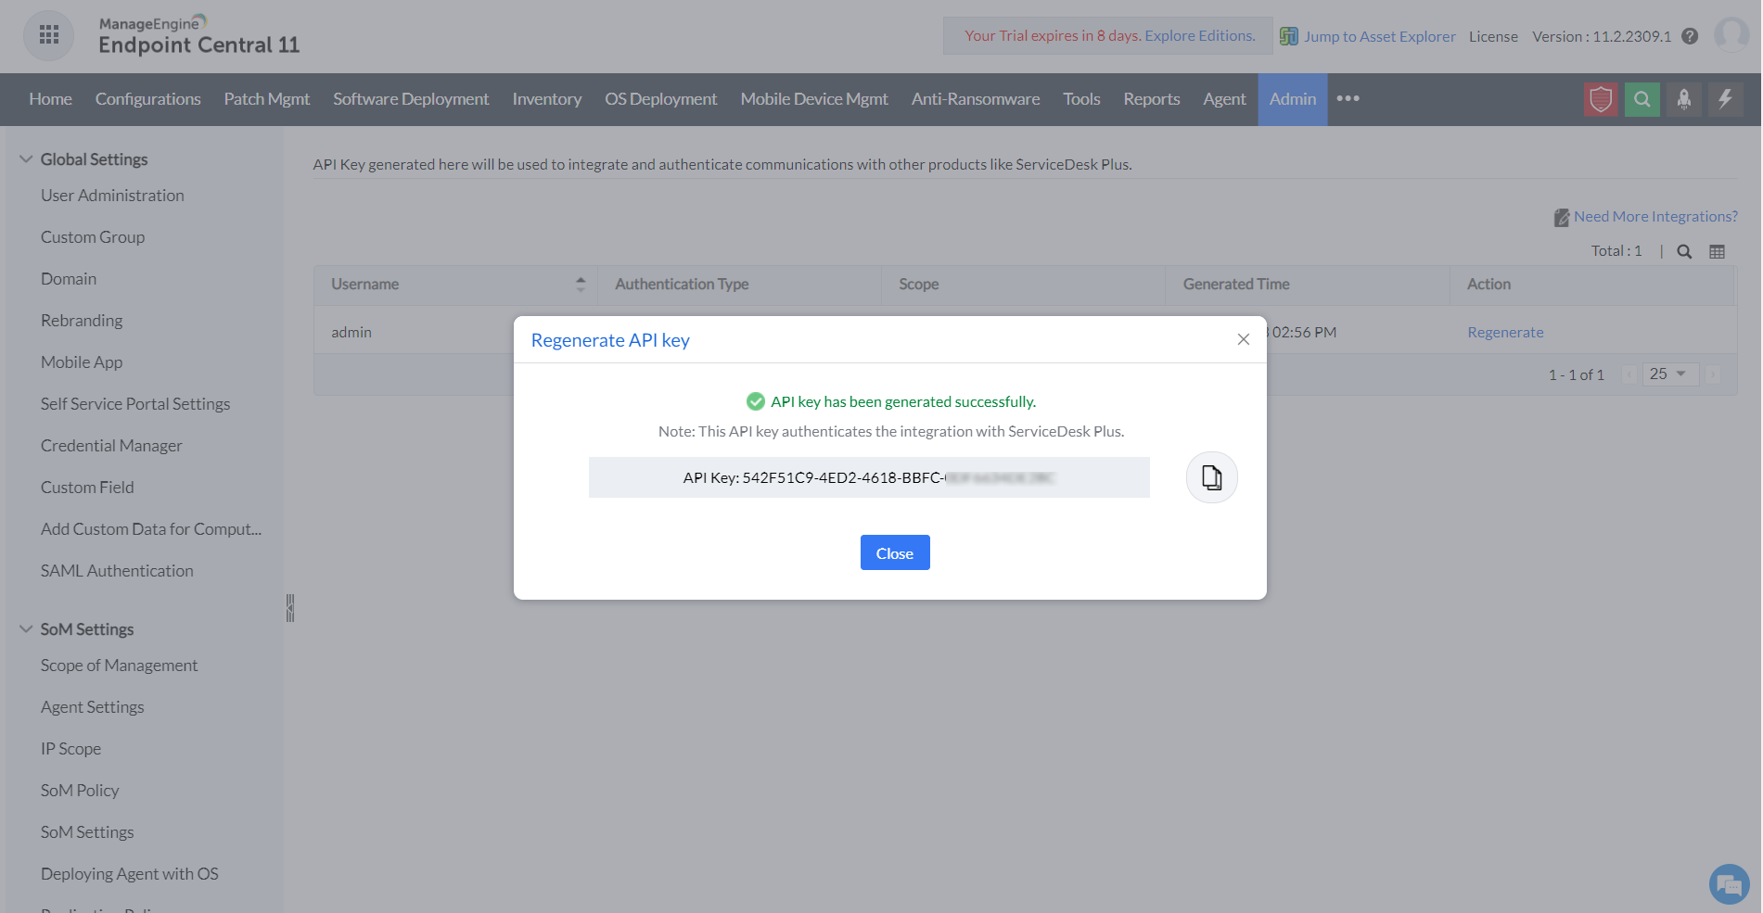1763x913 pixels.
Task: Select the Inventory tab
Action: 546,99
